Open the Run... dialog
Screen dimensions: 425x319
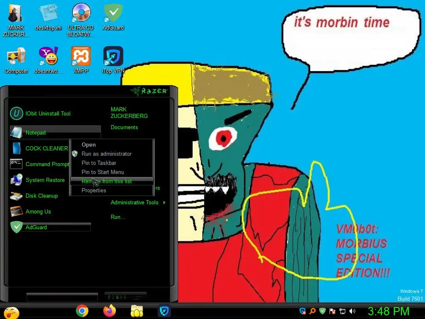pos(117,217)
